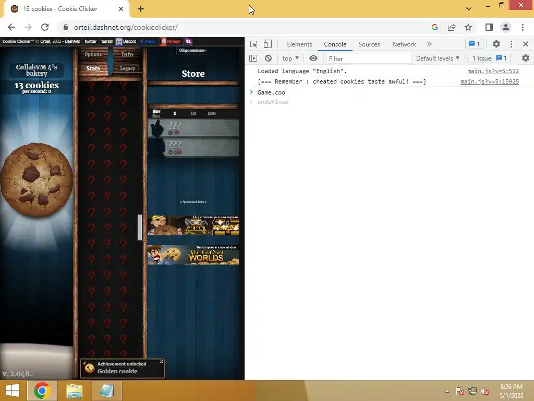Open the Info menu in game
534x401 pixels.
(127, 54)
